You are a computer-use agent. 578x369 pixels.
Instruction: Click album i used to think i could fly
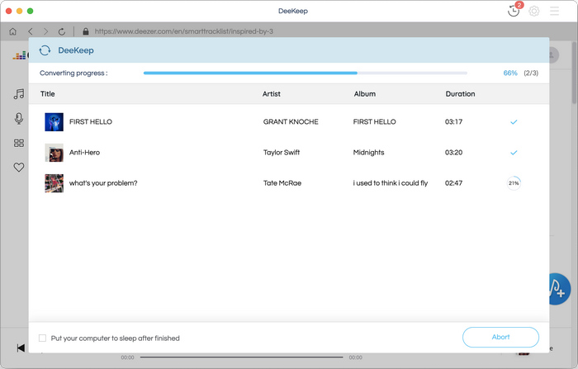(391, 182)
